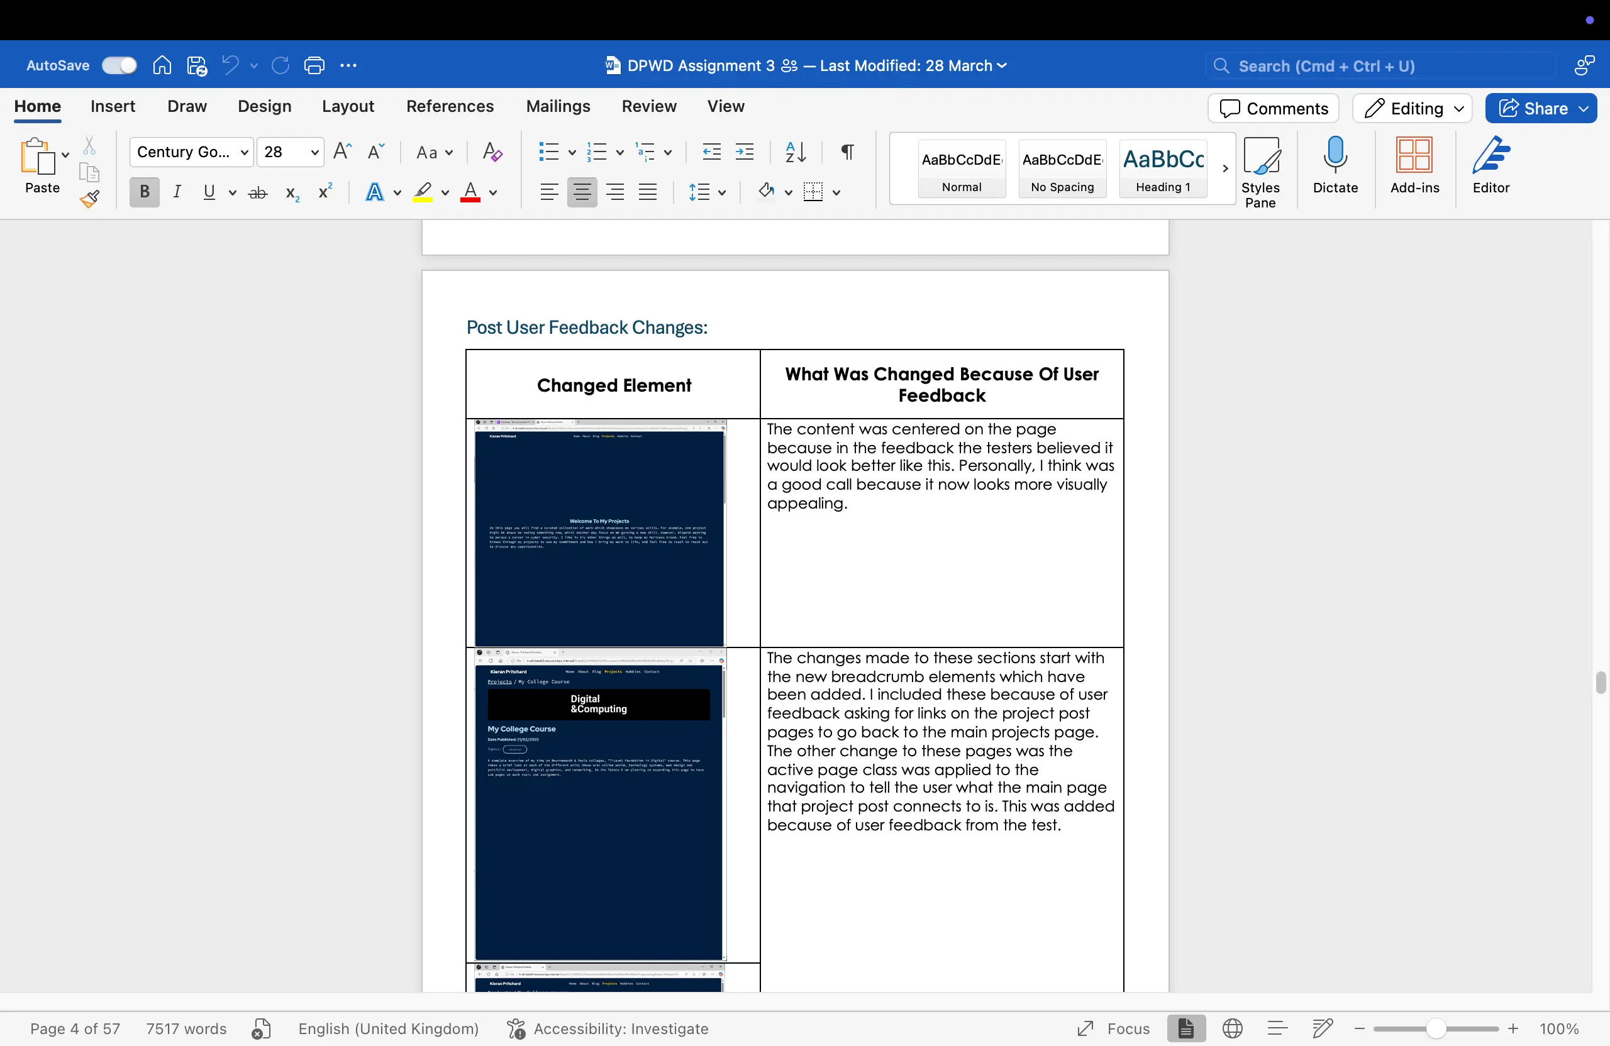
Task: Launch the Editor pane
Action: [1491, 168]
